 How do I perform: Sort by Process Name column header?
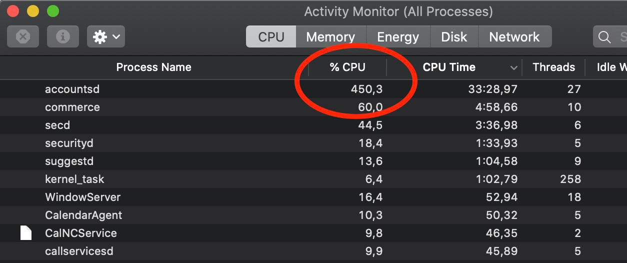153,67
